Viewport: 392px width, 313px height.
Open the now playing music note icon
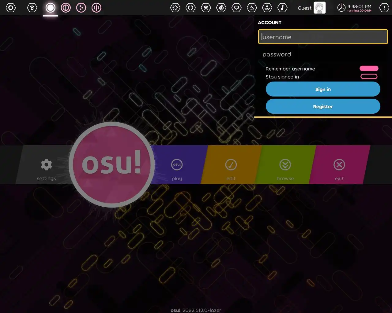282,8
